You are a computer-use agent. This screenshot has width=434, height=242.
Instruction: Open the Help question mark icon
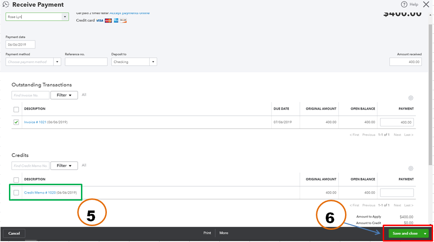point(404,4)
